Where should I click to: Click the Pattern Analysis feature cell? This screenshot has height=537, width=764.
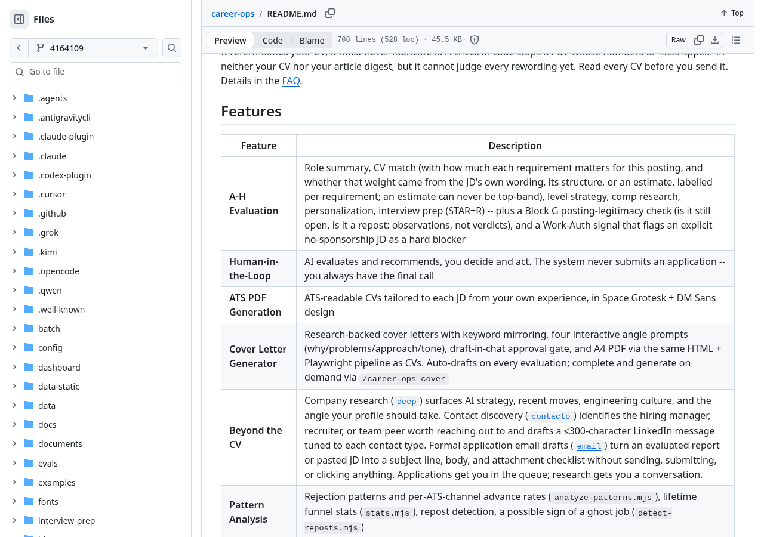tap(258, 512)
